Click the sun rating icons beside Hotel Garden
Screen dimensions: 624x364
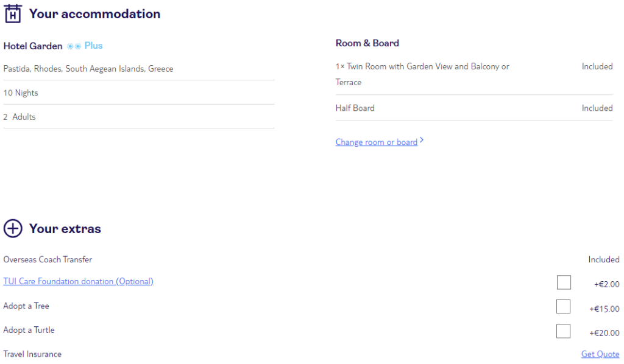[x=74, y=46]
